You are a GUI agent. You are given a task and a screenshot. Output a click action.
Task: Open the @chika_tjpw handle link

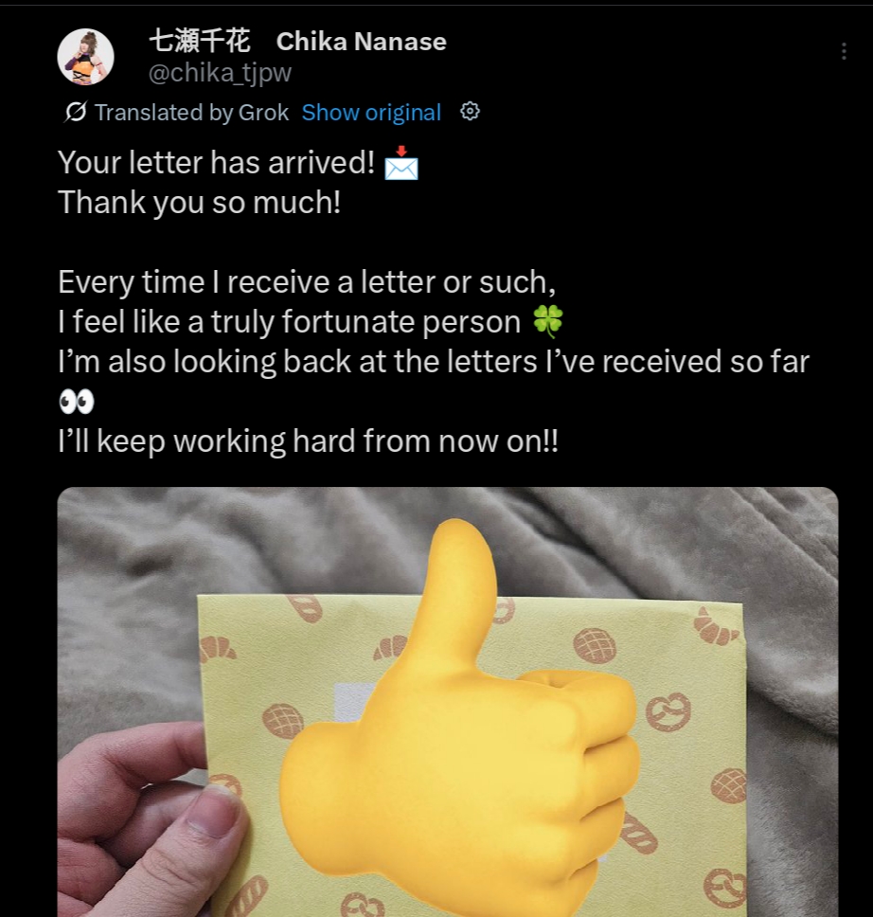coord(220,73)
